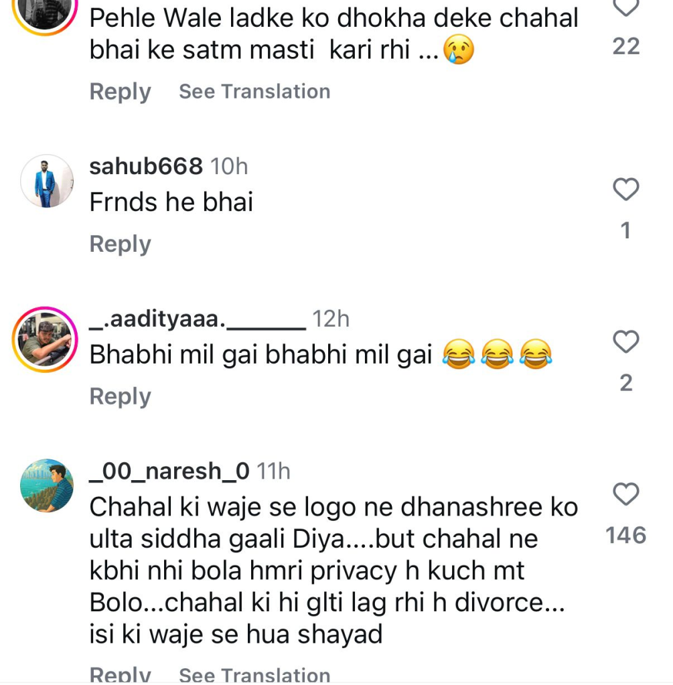View _.aadityaaa.'s story from the avatar ring
The height and width of the screenshot is (685, 673).
(46, 339)
